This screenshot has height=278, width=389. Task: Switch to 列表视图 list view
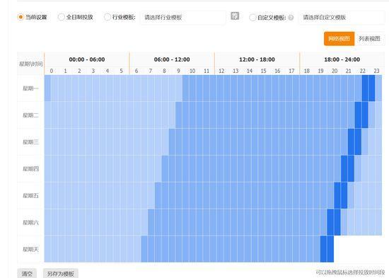[369, 39]
